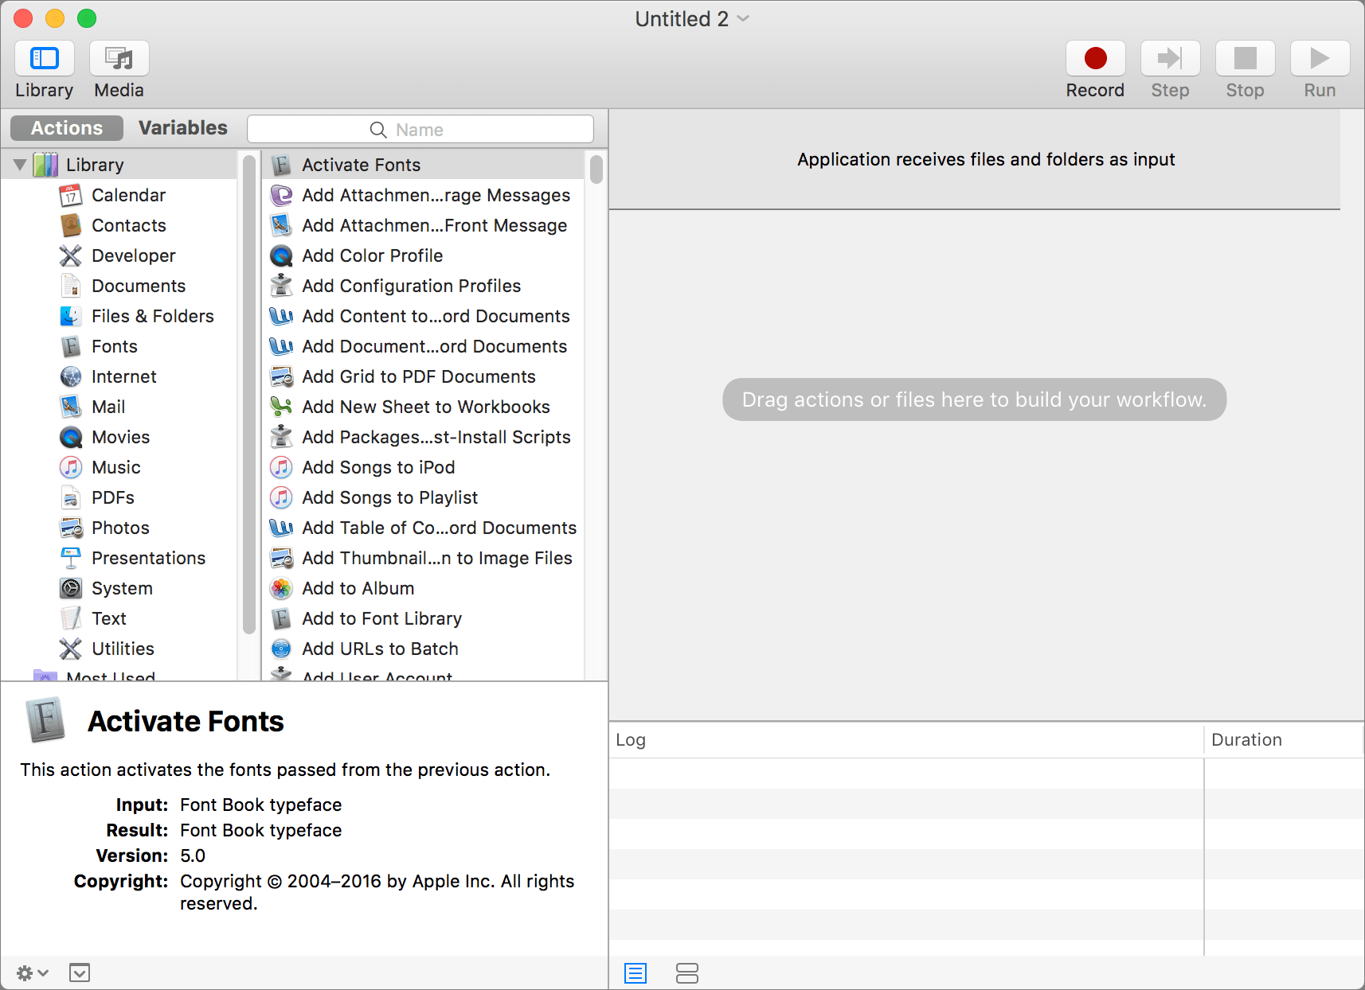
Task: Select the Library view in the toolbar
Action: tap(44, 68)
